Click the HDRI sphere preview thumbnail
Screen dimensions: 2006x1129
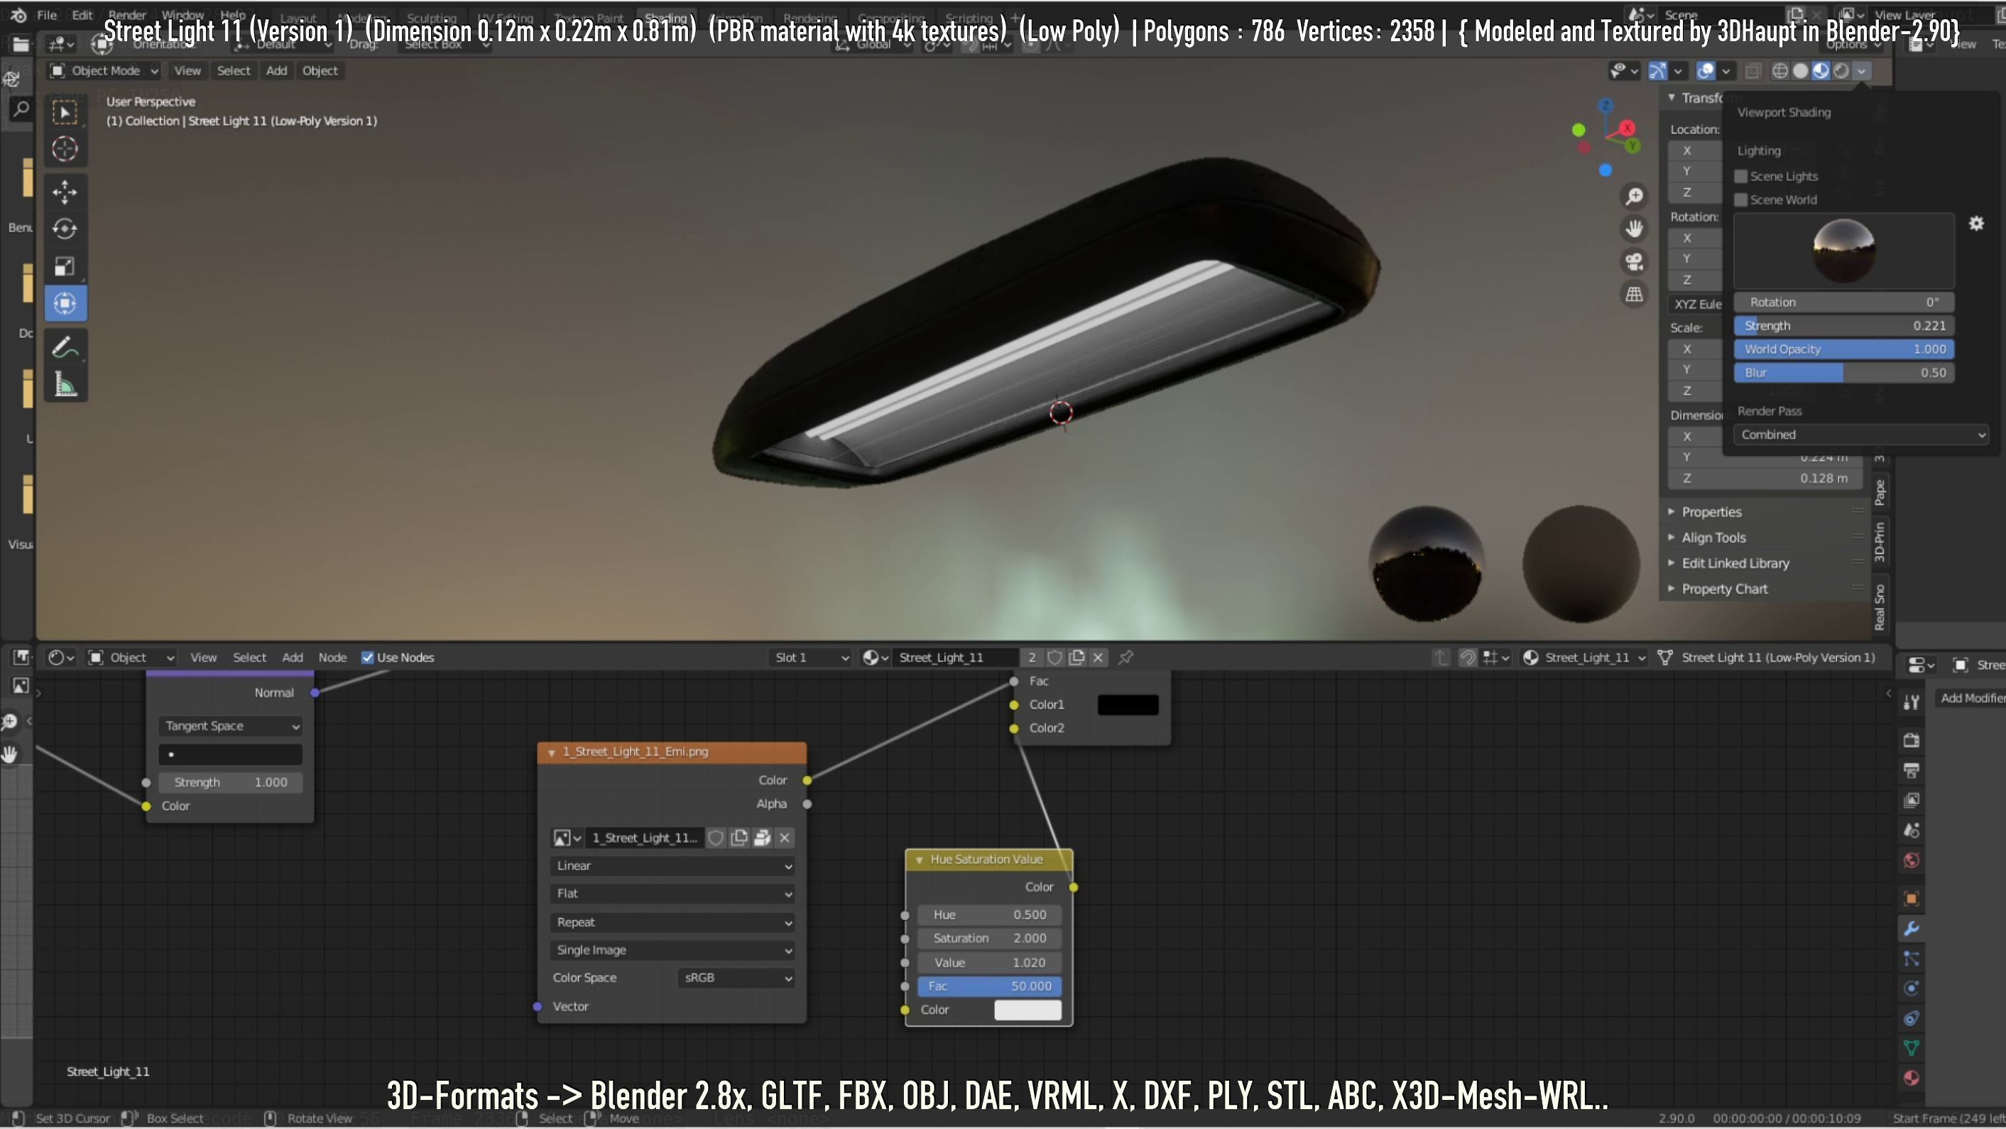click(x=1843, y=251)
